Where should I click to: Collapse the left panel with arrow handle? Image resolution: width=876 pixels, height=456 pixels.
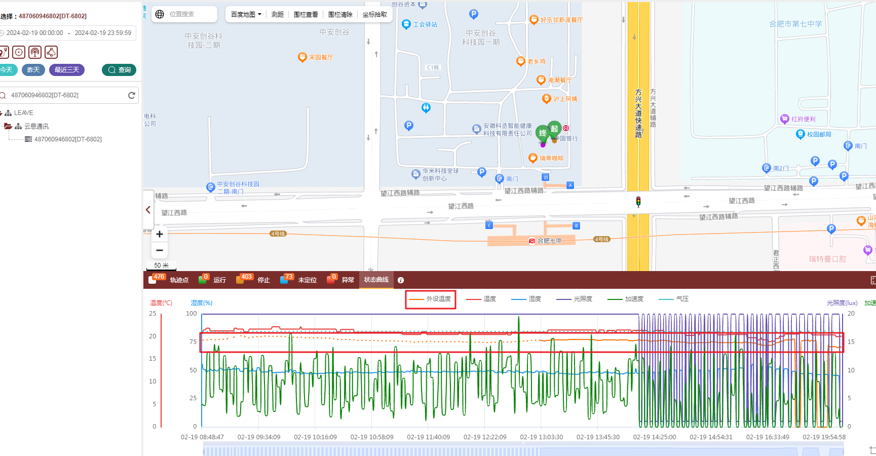148,210
